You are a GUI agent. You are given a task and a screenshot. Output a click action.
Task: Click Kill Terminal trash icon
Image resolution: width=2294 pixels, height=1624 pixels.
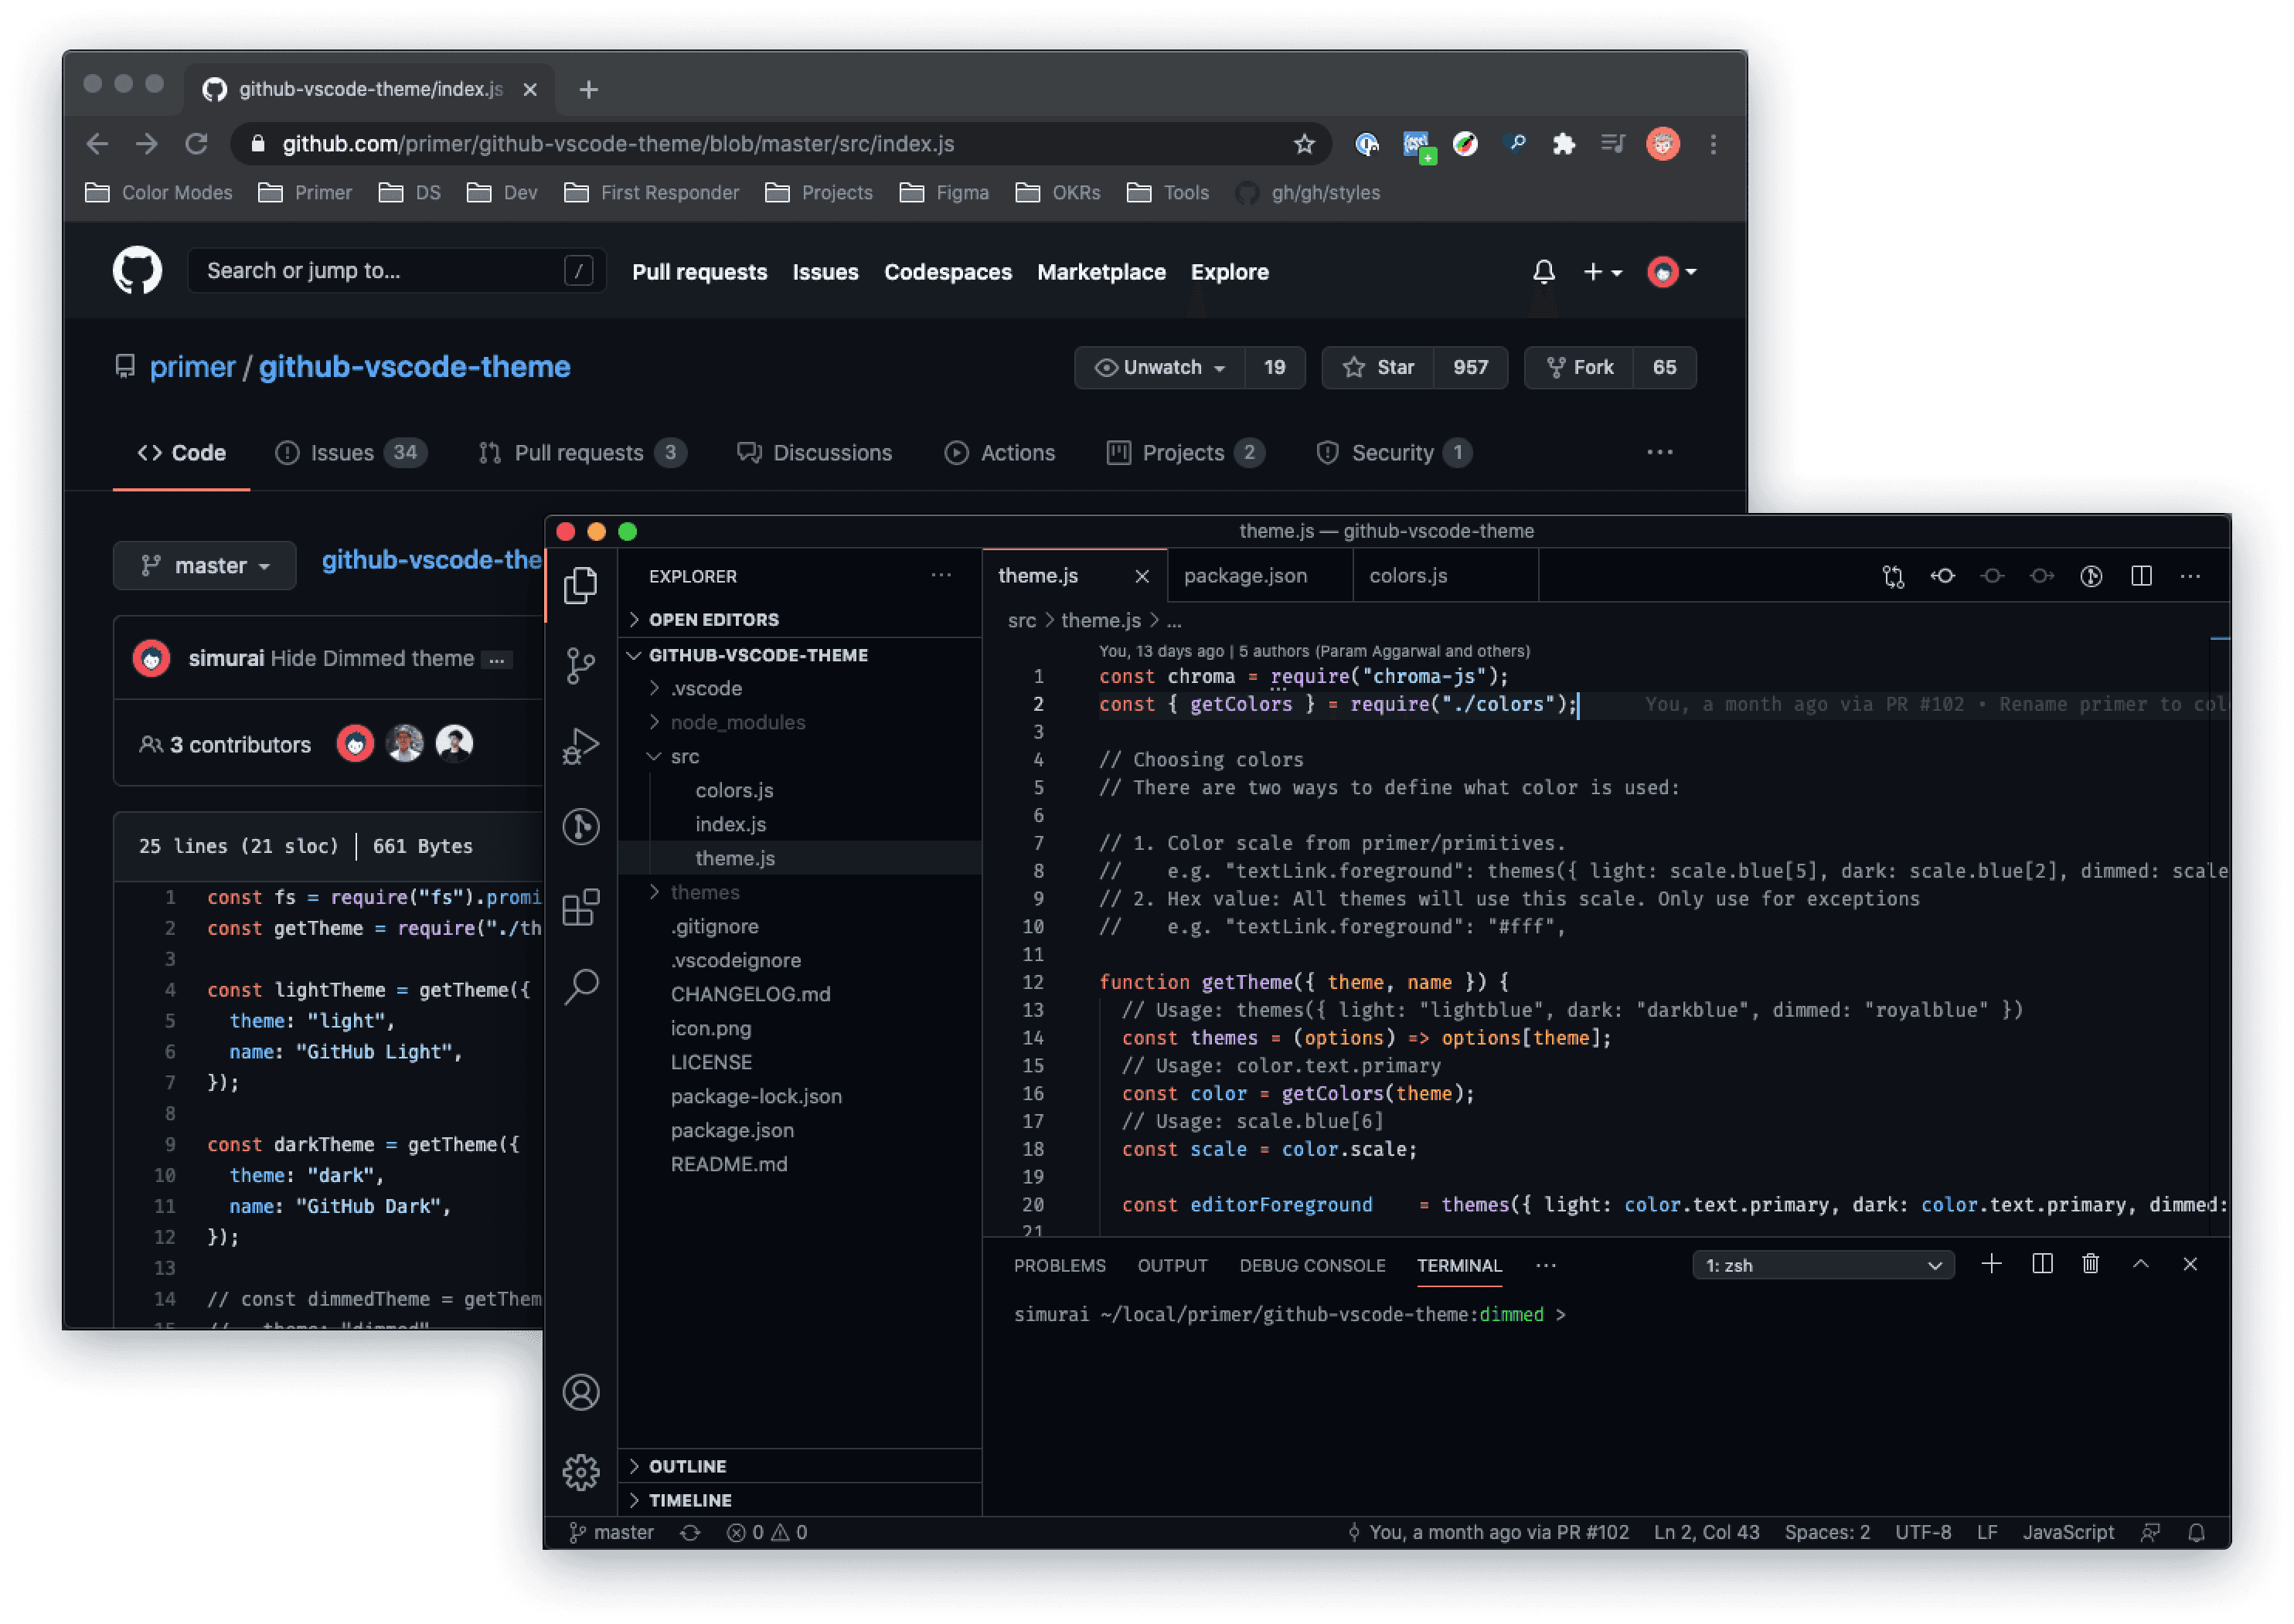2090,1264
